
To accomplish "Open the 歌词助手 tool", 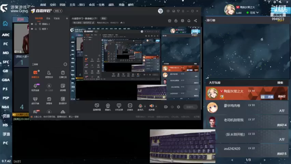I will (x=63, y=101).
